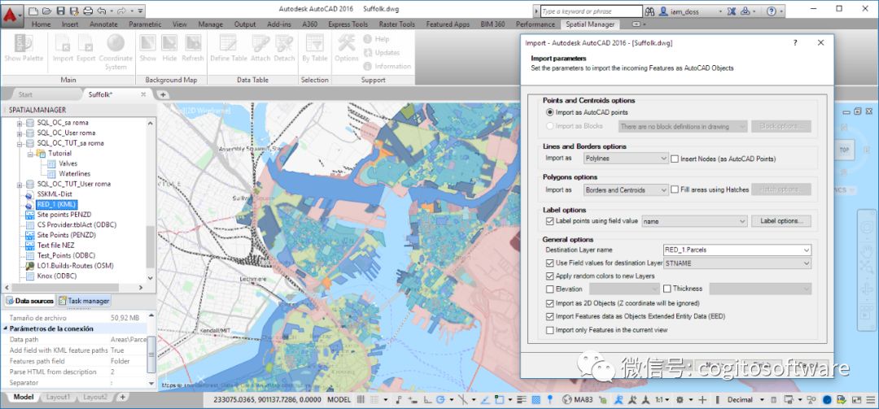Click the search binoculars icon in title bar
The width and height of the screenshot is (879, 409).
[650, 11]
